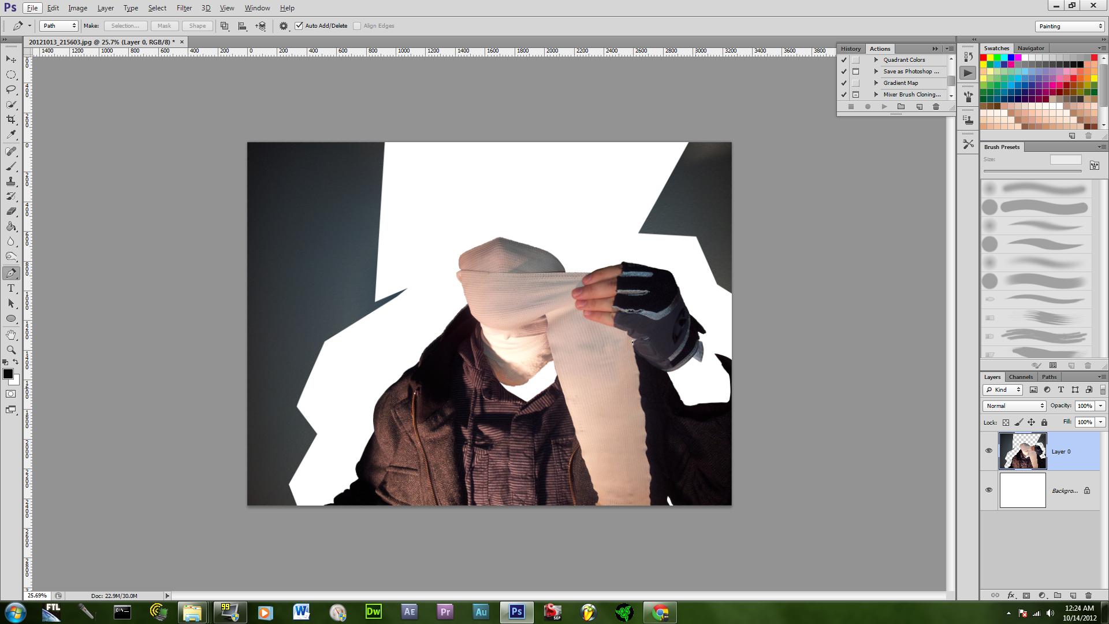Select the Crop tool
The height and width of the screenshot is (624, 1109).
(x=11, y=120)
